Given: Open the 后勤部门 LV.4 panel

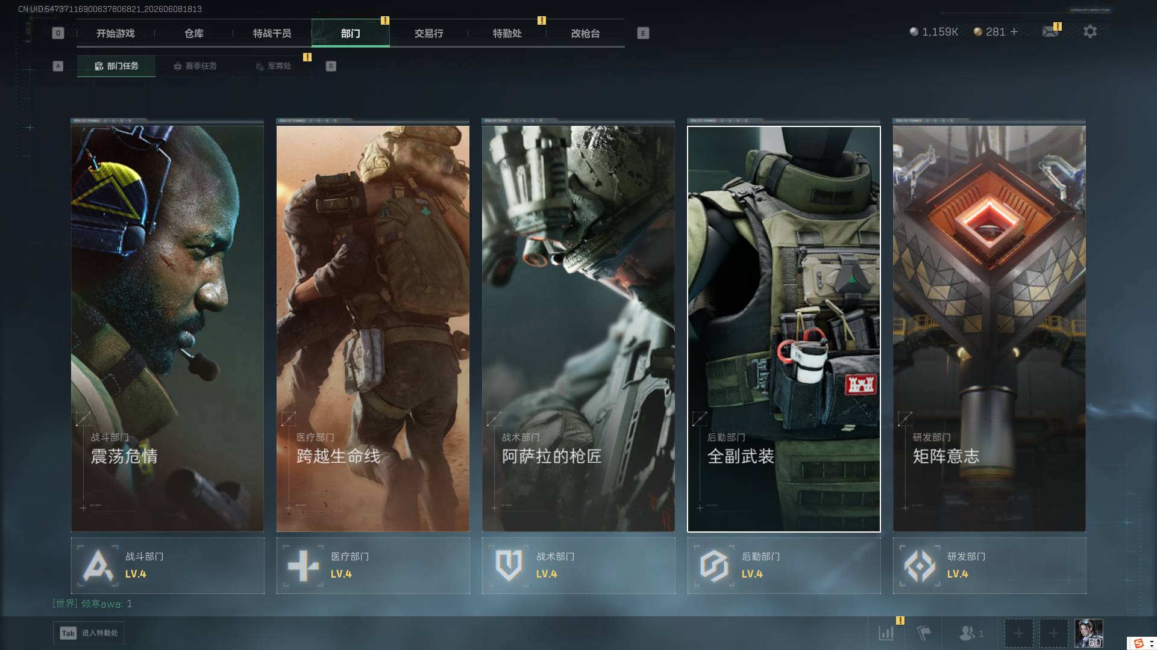Looking at the screenshot, I should (x=784, y=566).
